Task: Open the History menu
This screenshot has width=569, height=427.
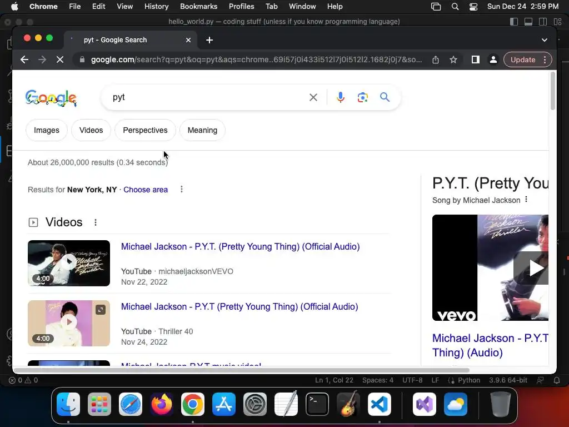Action: (156, 6)
